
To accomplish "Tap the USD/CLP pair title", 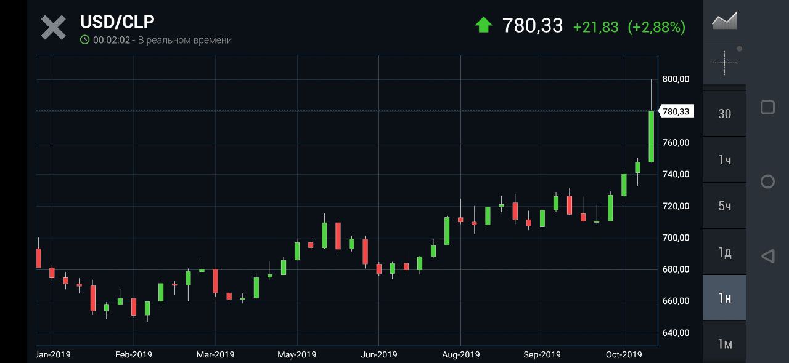I will (x=117, y=22).
